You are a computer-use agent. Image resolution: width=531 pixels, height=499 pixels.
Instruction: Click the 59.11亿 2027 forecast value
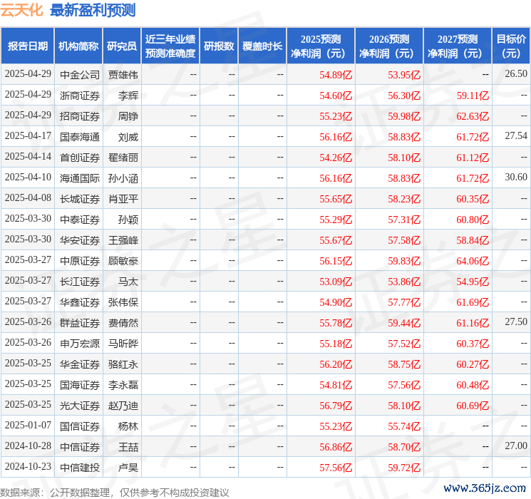pos(473,96)
